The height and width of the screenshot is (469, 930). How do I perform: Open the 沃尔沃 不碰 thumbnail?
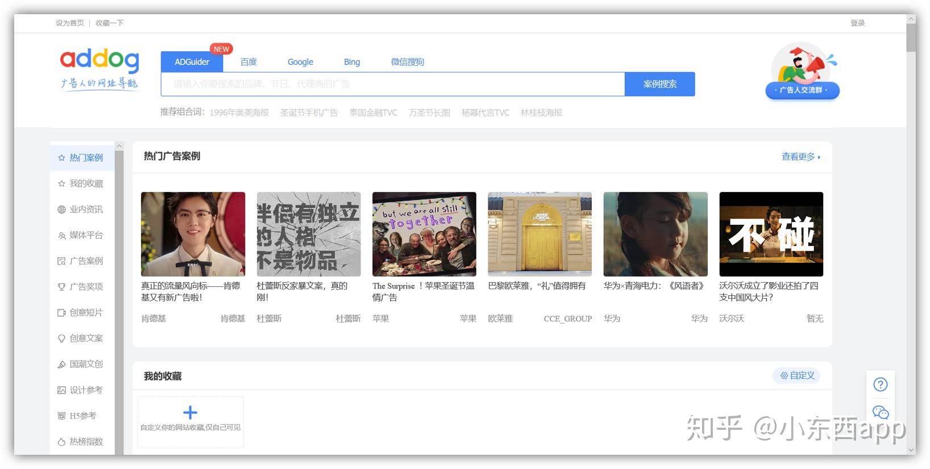pos(771,234)
